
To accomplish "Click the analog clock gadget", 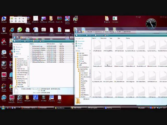I will click(151, 24).
